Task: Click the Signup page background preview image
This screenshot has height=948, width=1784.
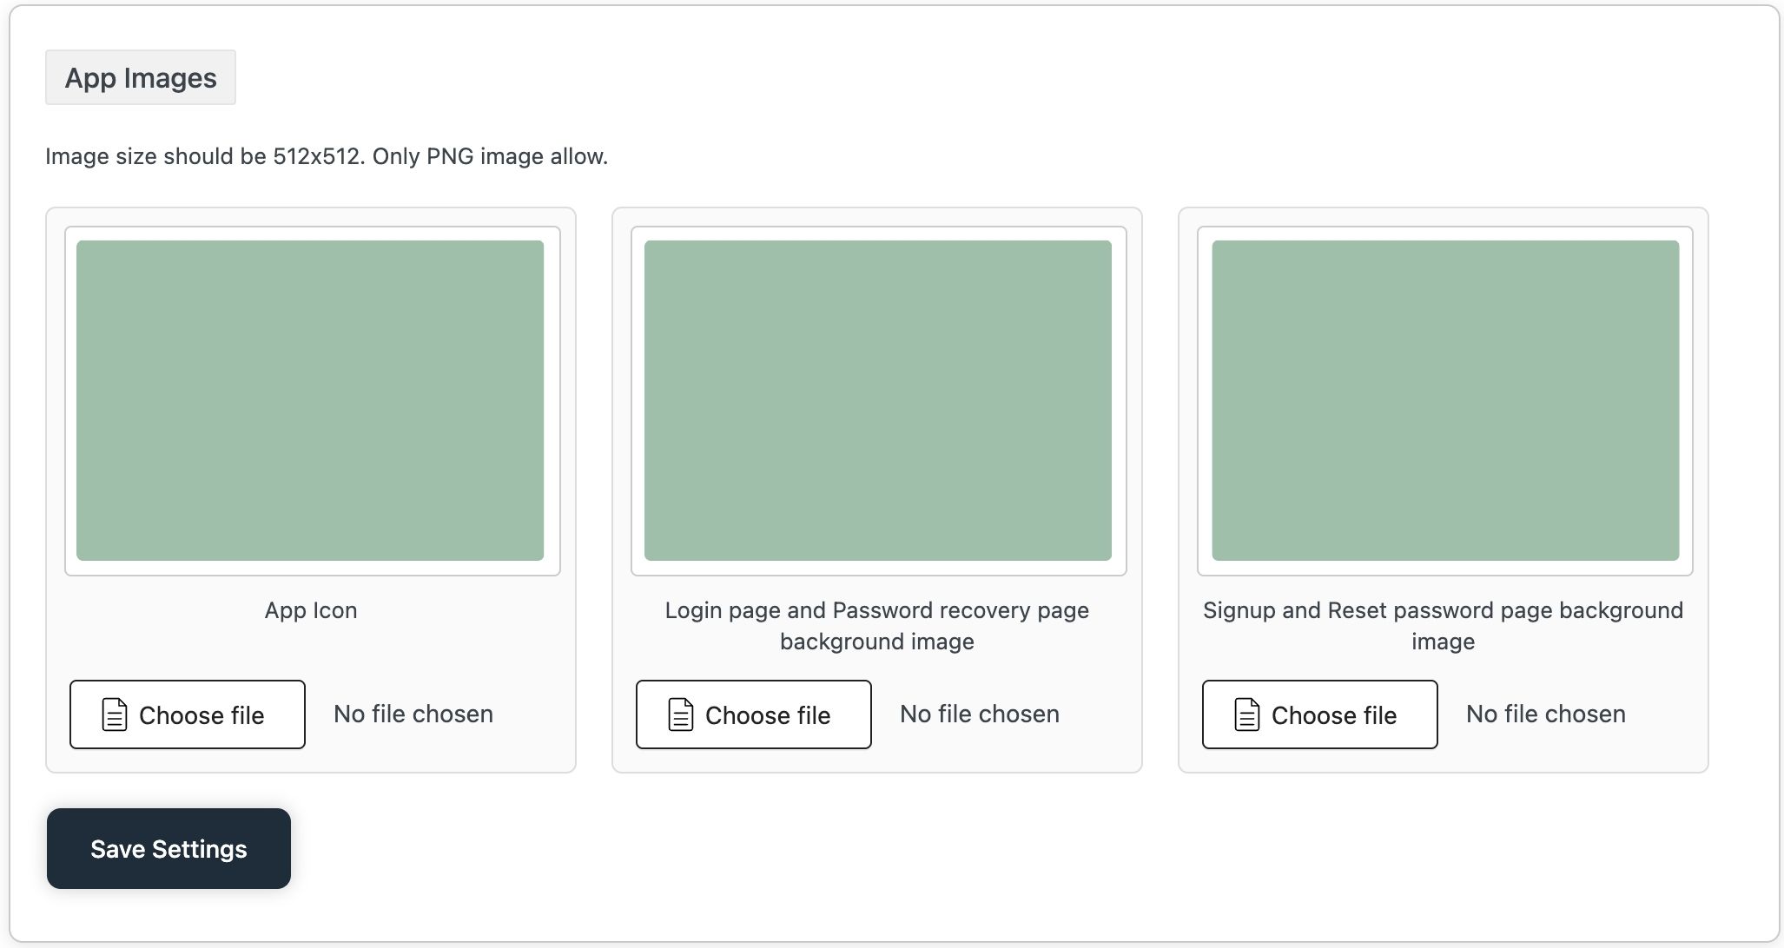Action: [x=1444, y=400]
